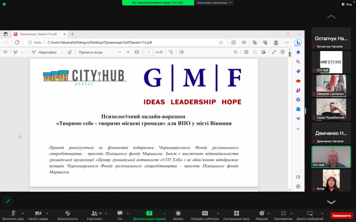Viewport: 356px width, 222px height.
Task: Click PDF page number field
Action: click(148, 52)
